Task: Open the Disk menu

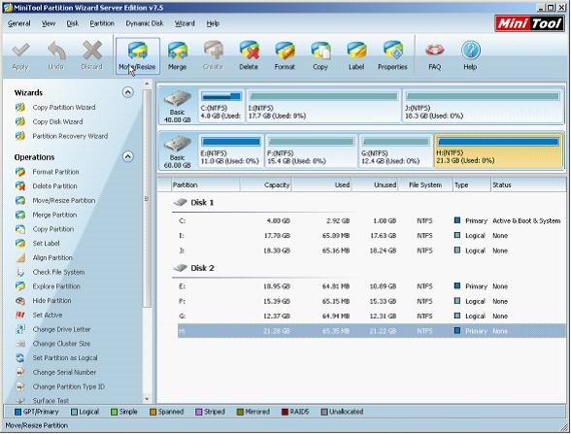Action: [x=73, y=23]
